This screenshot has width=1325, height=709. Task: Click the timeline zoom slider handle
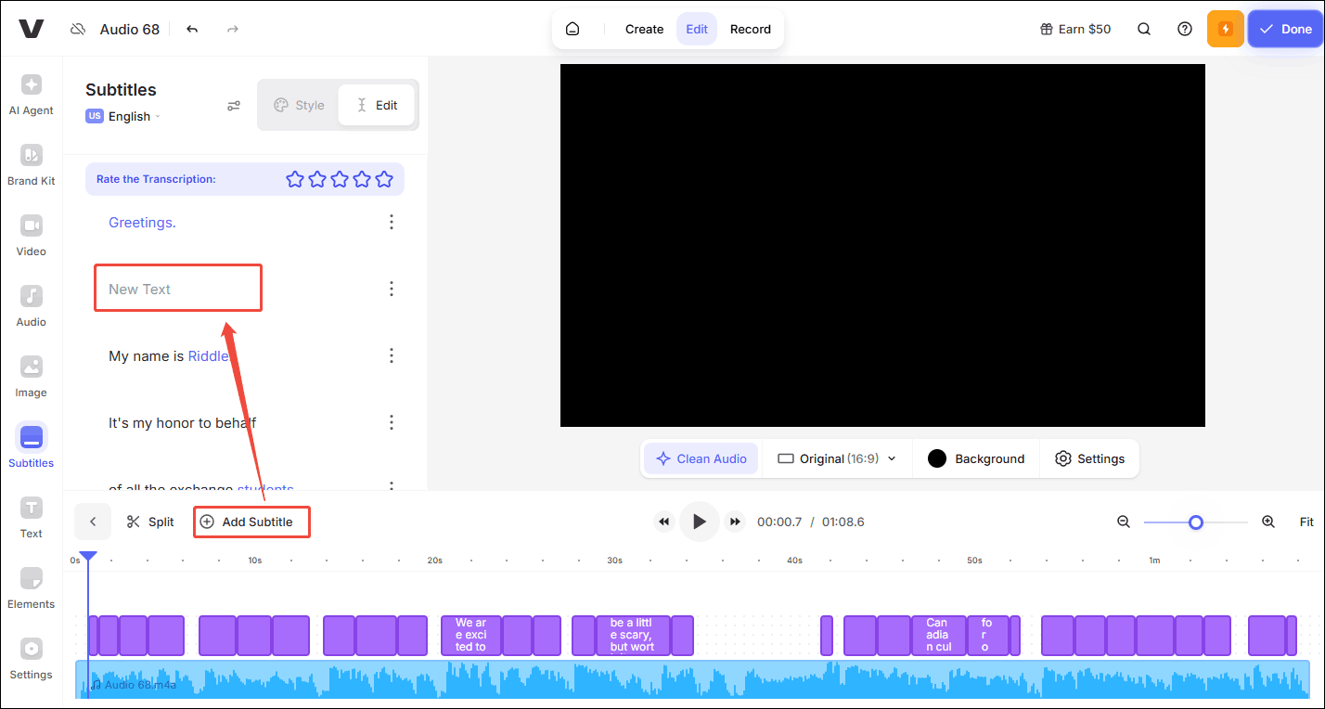tap(1196, 522)
